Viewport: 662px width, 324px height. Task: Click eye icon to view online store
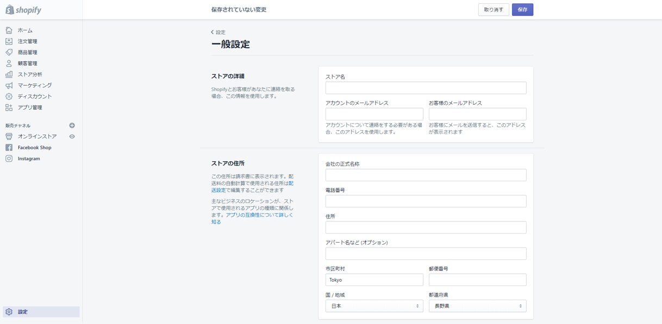click(x=72, y=137)
